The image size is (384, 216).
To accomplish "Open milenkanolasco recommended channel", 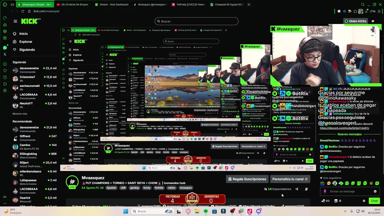I will click(34, 173).
